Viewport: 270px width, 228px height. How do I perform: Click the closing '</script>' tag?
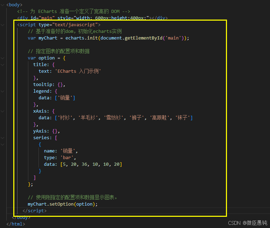[x=35, y=211]
